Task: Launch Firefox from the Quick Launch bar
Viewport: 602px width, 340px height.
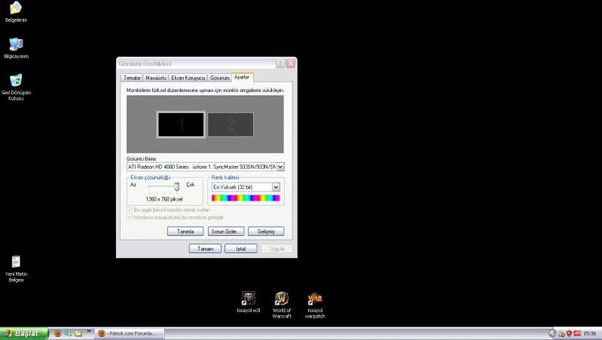Action: tap(57, 333)
